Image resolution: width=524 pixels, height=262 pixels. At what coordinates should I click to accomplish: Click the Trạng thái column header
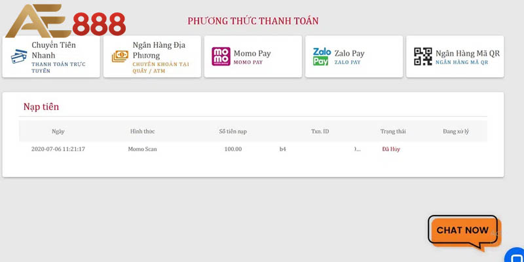[393, 132]
